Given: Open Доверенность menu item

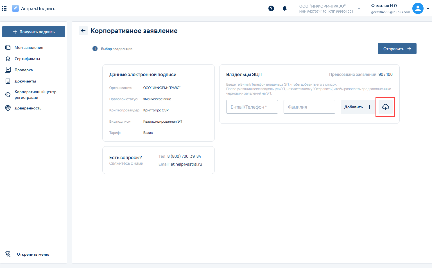Looking at the screenshot, I should [28, 108].
